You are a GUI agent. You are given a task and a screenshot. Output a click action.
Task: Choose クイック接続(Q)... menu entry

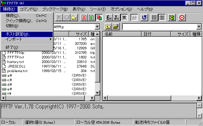[27, 21]
